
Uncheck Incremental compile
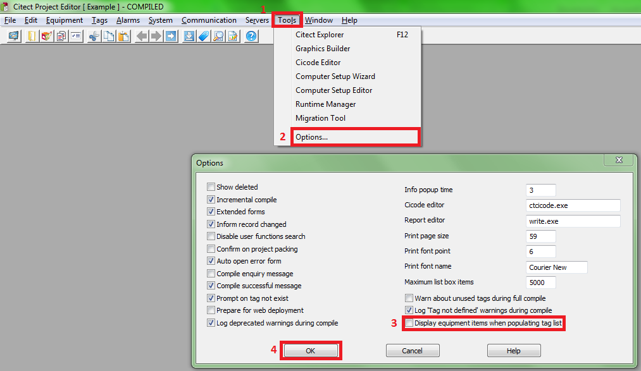211,200
